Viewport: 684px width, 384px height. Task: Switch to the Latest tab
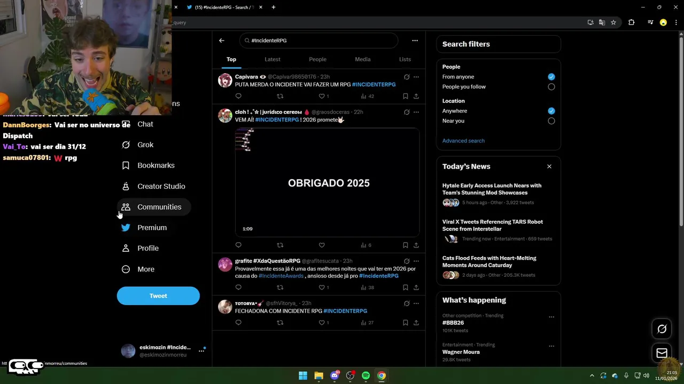(x=273, y=59)
